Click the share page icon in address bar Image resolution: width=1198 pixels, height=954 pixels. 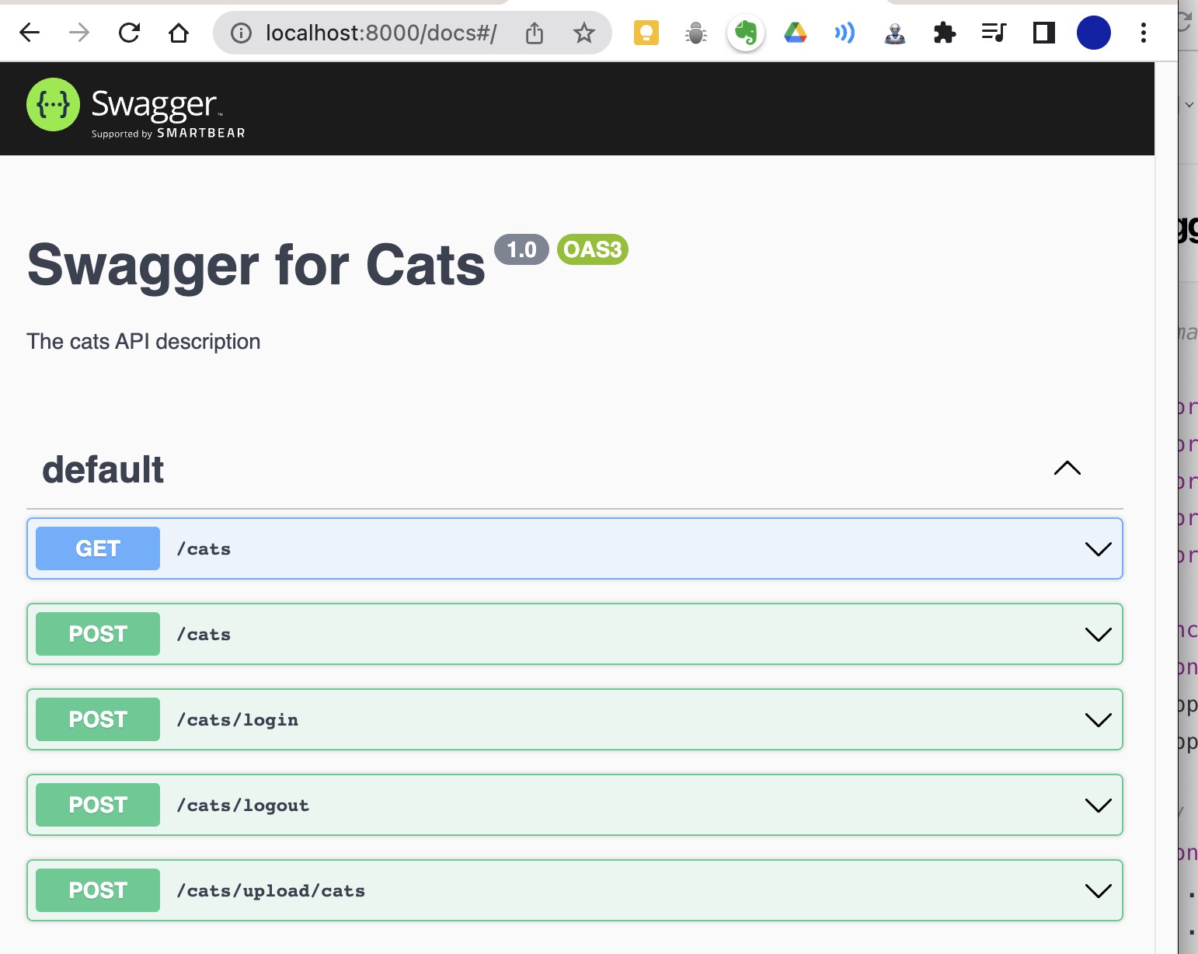pos(535,33)
